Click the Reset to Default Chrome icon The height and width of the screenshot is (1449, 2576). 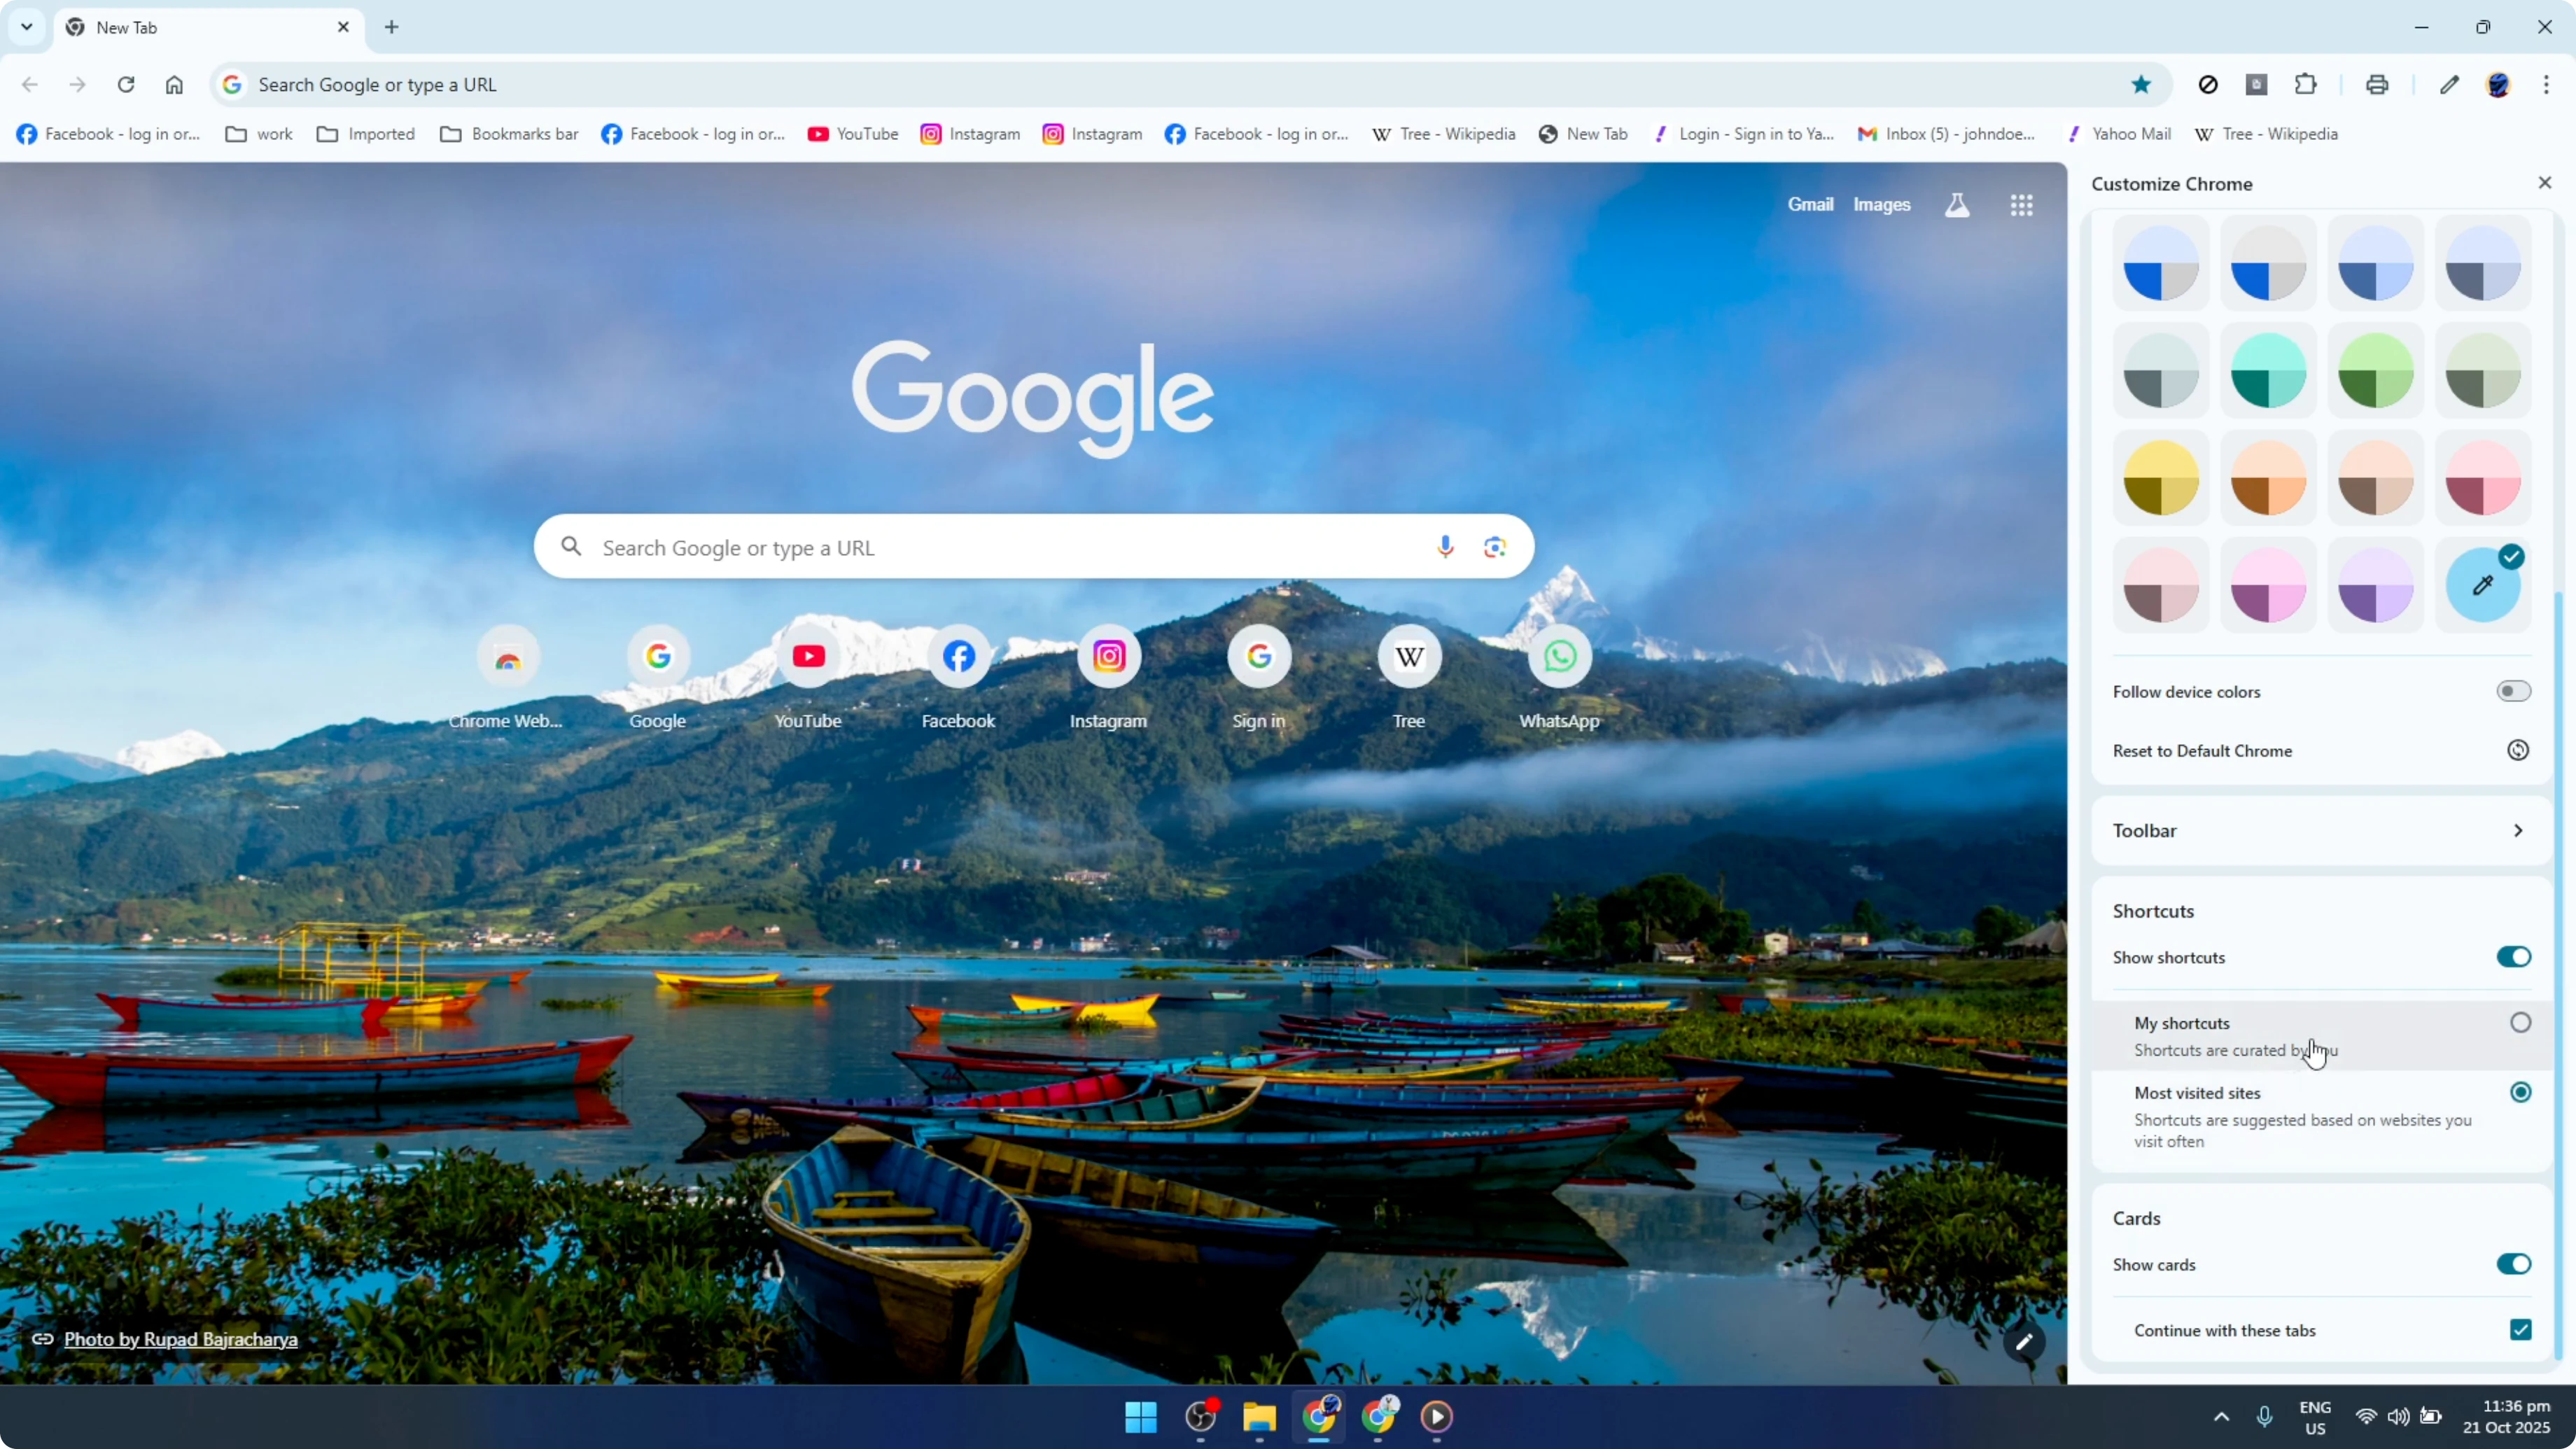pyautogui.click(x=2518, y=751)
